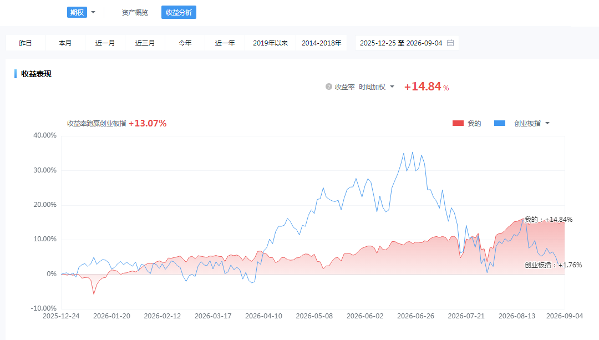Filter by 近一月 period
Image resolution: width=599 pixels, height=340 pixels.
[105, 43]
